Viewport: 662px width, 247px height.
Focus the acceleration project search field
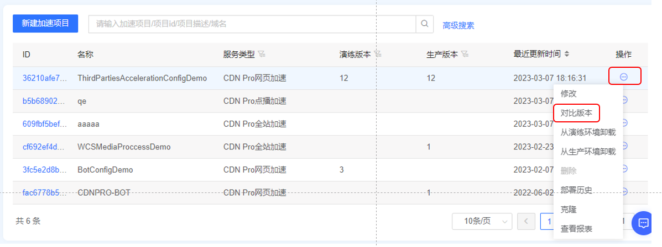coord(252,24)
